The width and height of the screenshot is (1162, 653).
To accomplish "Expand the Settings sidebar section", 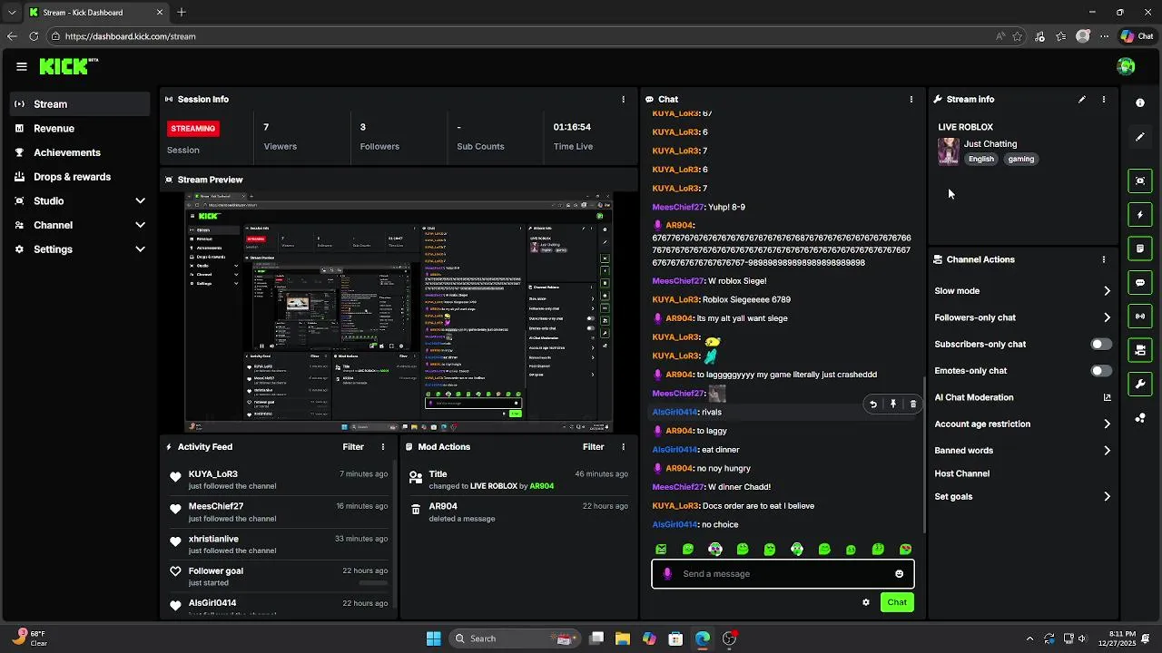I will 140,249.
